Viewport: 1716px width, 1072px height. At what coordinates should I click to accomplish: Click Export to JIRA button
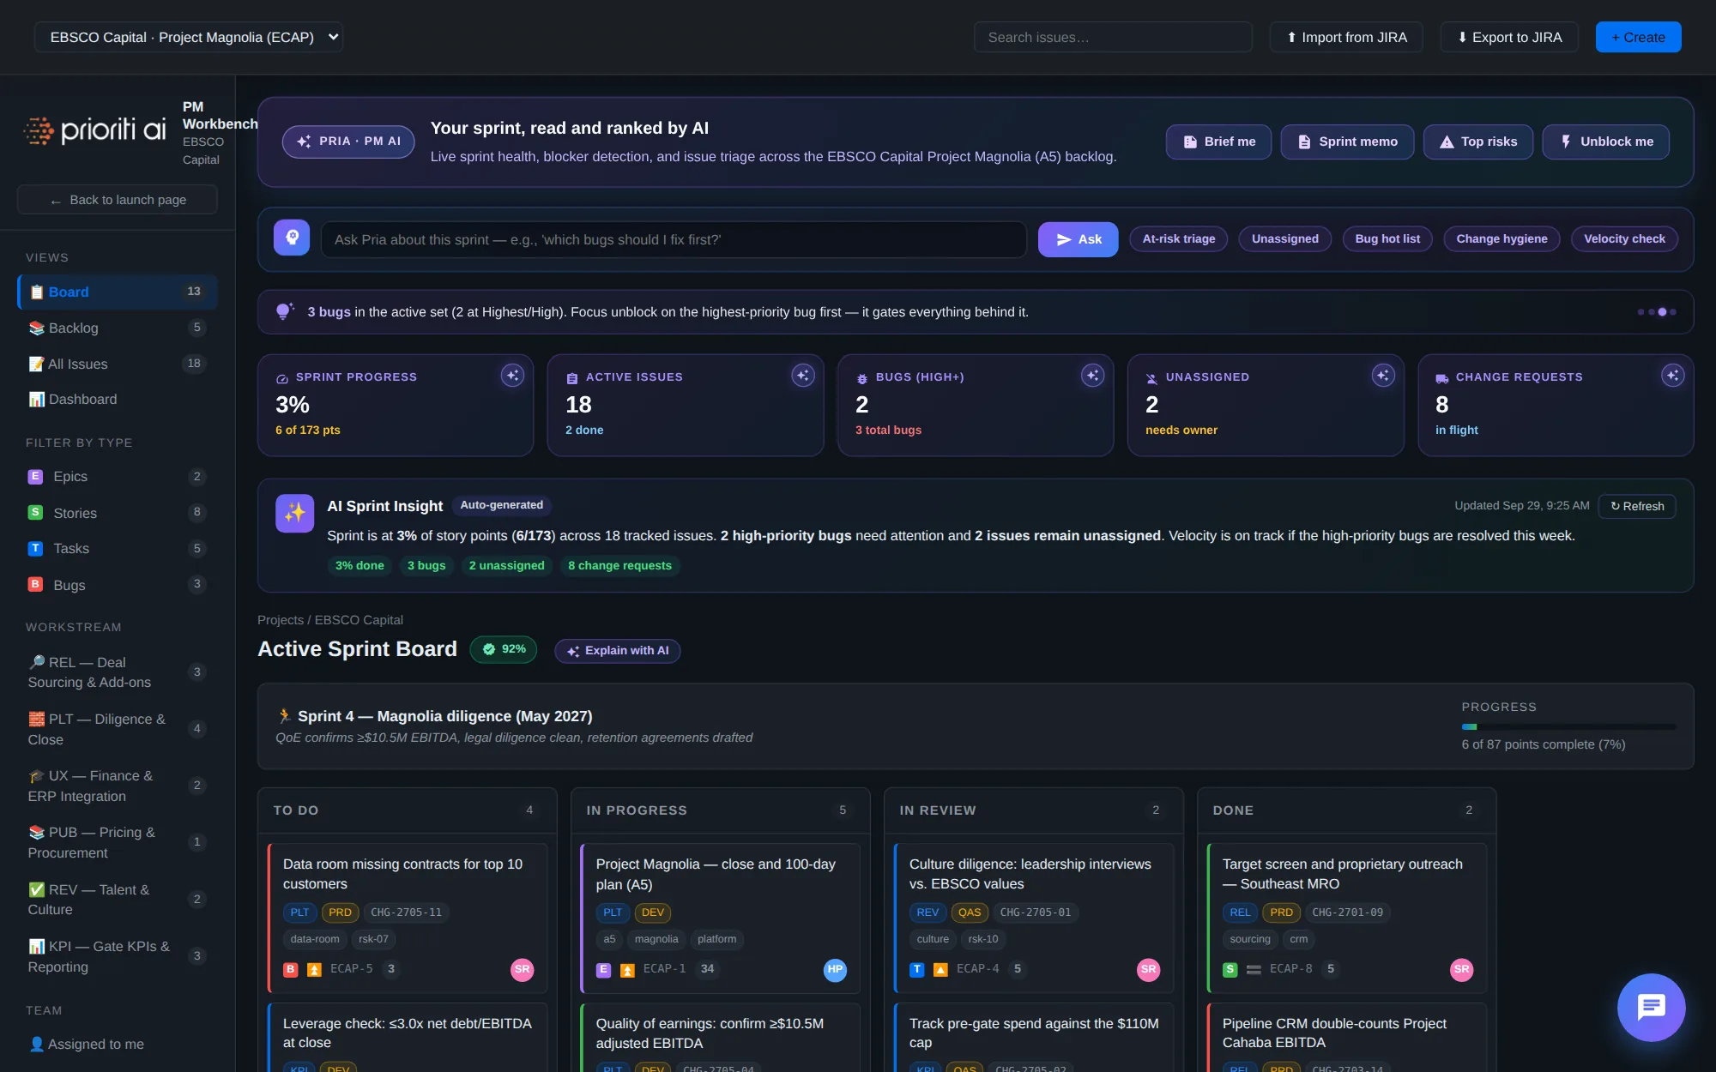1509,37
